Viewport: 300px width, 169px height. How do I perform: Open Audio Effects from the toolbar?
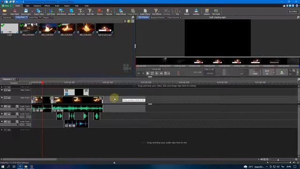[x=145, y=12]
